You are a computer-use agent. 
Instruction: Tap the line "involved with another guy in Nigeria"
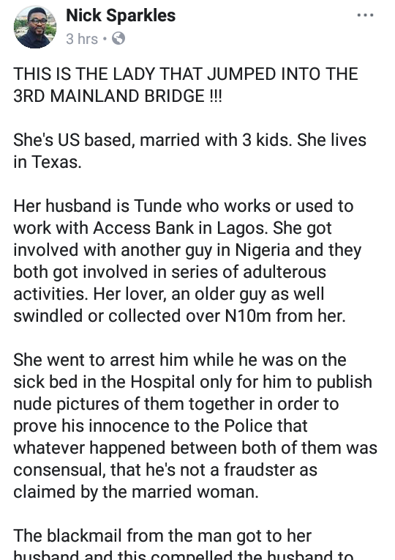coord(187,250)
